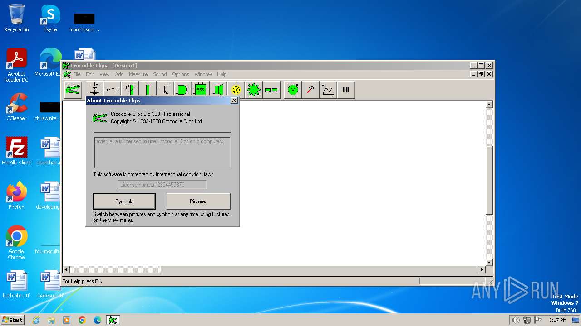Select the red probe tool
581x326 pixels.
(310, 90)
